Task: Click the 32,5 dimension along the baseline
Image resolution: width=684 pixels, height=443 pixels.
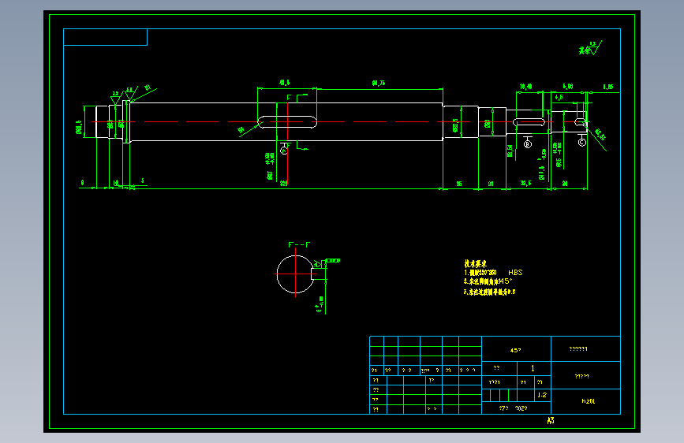Action: (525, 183)
